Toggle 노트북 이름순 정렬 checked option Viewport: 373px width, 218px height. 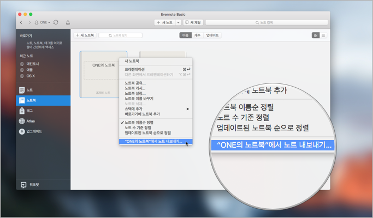tap(156, 123)
